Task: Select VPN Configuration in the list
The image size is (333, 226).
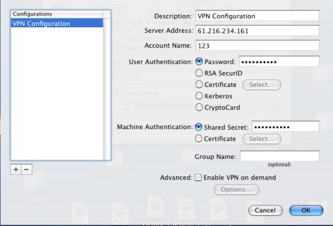Action: click(x=57, y=24)
